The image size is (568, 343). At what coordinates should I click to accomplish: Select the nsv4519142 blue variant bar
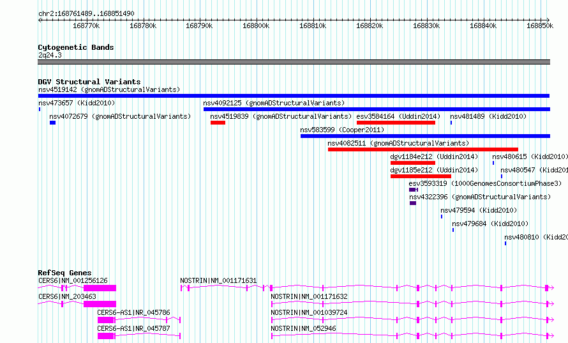coord(294,96)
